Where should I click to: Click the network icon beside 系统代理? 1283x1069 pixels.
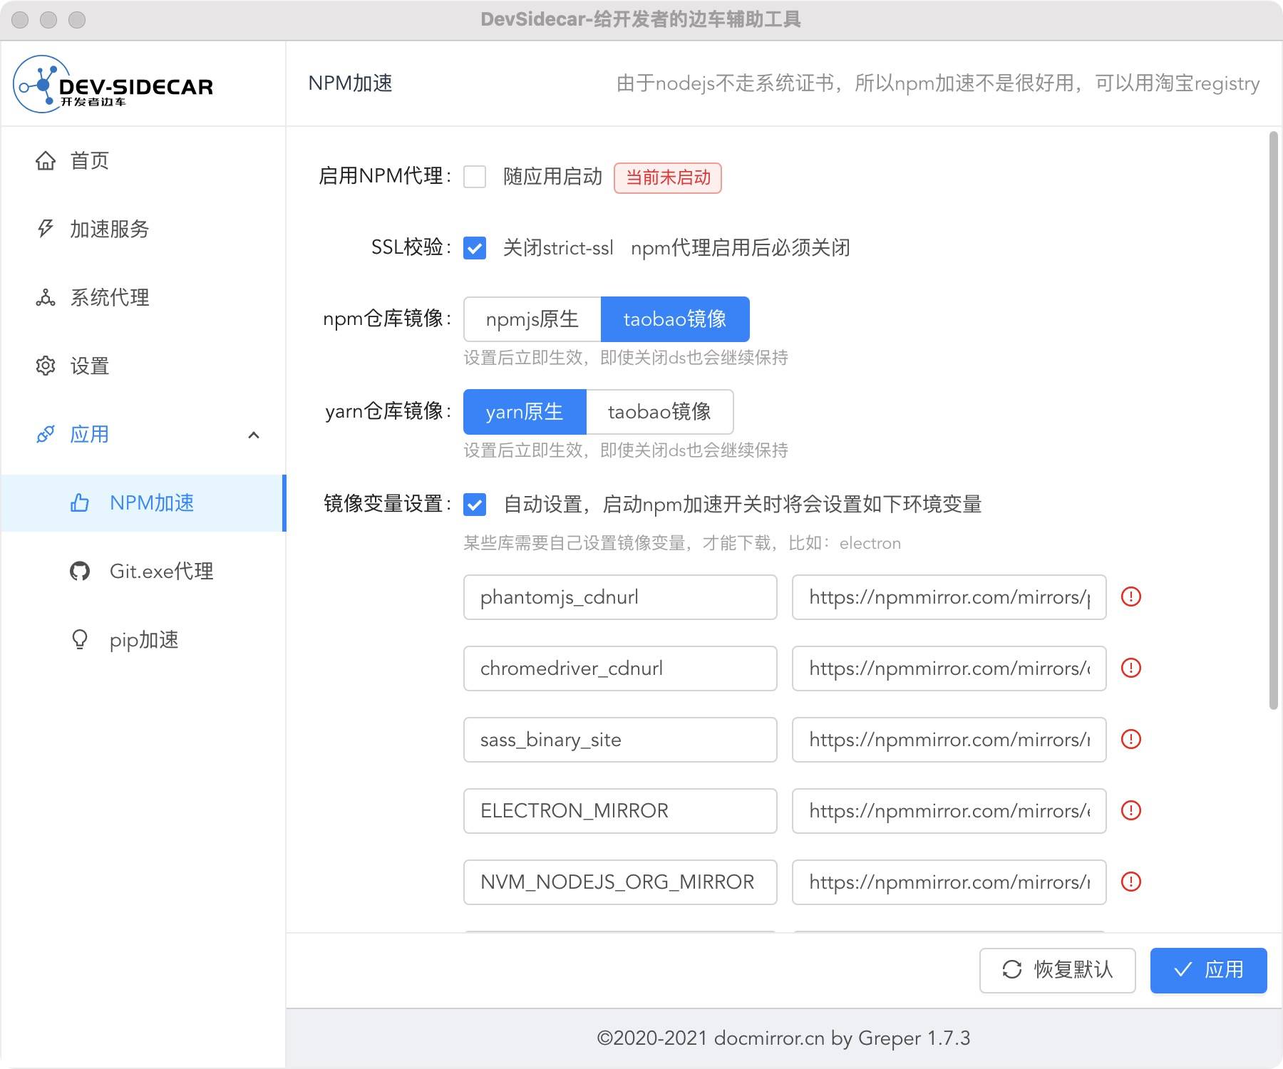(46, 297)
